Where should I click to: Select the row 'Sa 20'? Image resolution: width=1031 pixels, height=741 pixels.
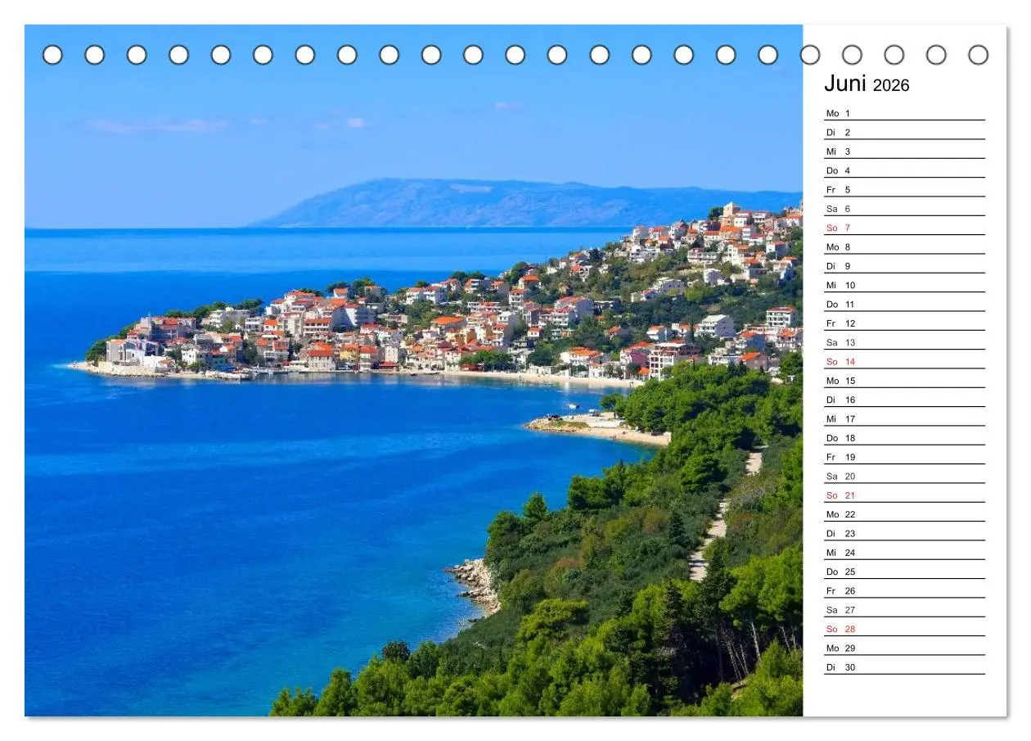904,476
